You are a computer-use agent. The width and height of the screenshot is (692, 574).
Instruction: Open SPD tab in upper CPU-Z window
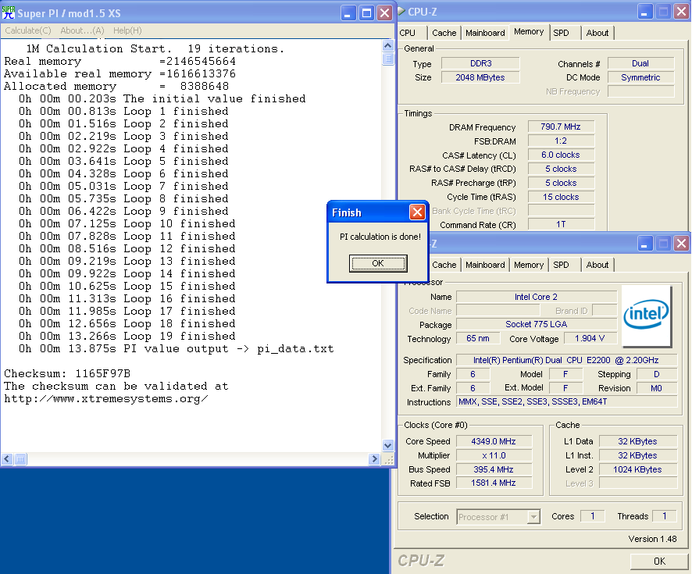click(x=562, y=33)
